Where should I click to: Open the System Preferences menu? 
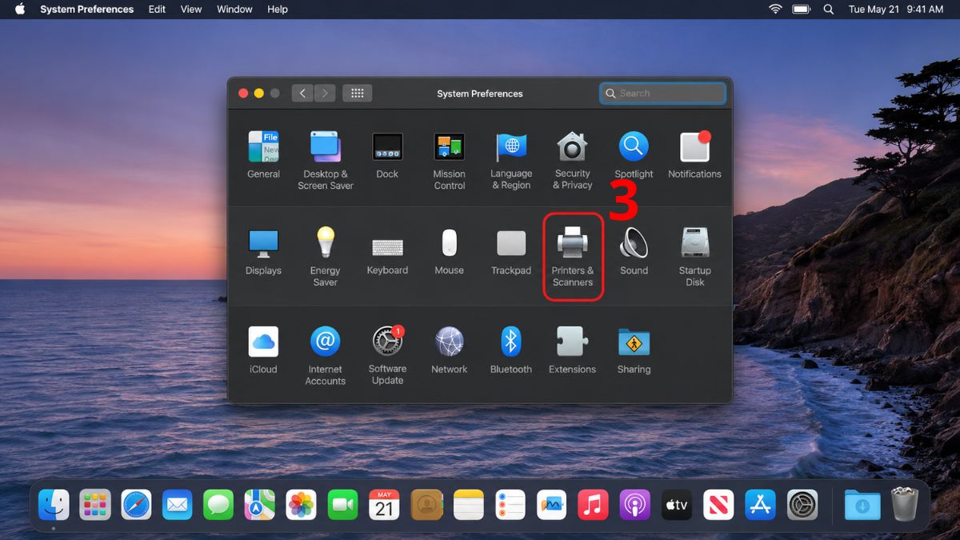[x=86, y=10]
